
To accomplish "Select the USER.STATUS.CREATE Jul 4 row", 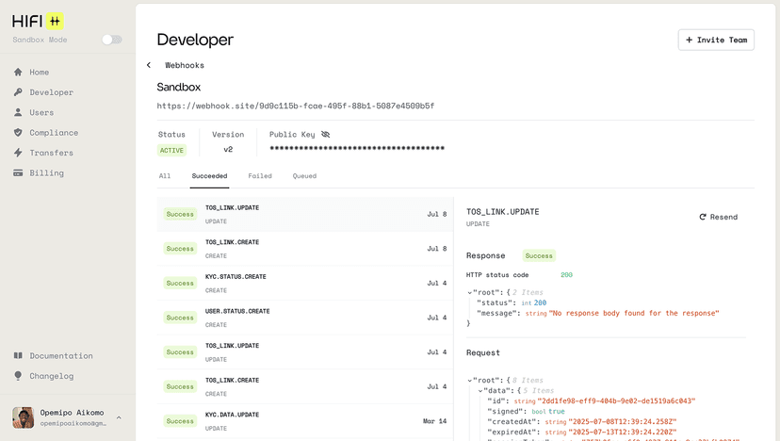I will coord(305,318).
